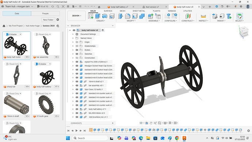Click the Measure inspect icon
This screenshot has width=252, height=142.
click(203, 16)
